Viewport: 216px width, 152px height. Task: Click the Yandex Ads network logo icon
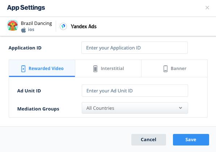pyautogui.click(x=63, y=26)
